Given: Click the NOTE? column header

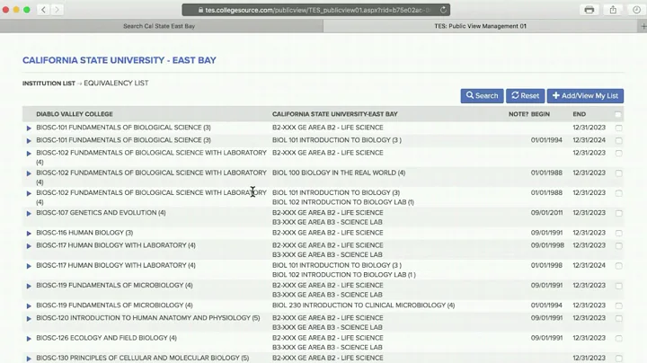Looking at the screenshot, I should (518, 114).
